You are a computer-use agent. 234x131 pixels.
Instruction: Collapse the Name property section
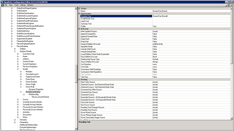pos(79,9)
